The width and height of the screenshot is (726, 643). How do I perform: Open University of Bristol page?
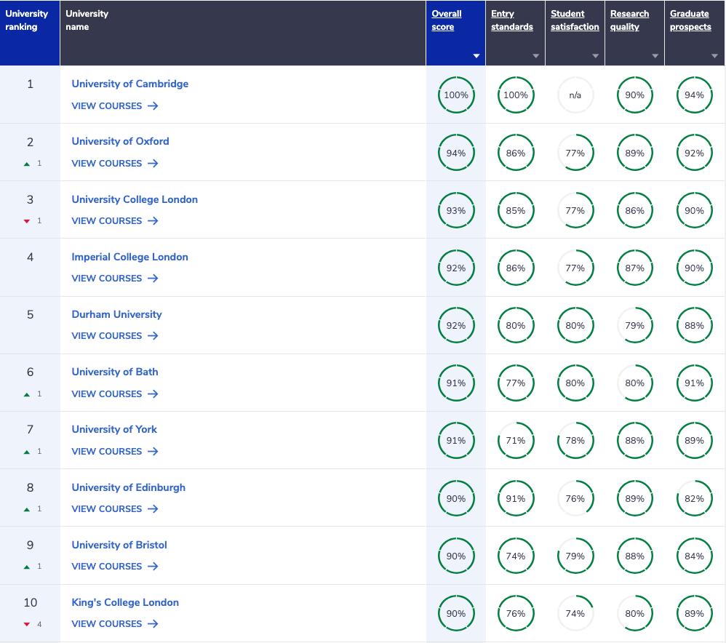[x=119, y=545]
